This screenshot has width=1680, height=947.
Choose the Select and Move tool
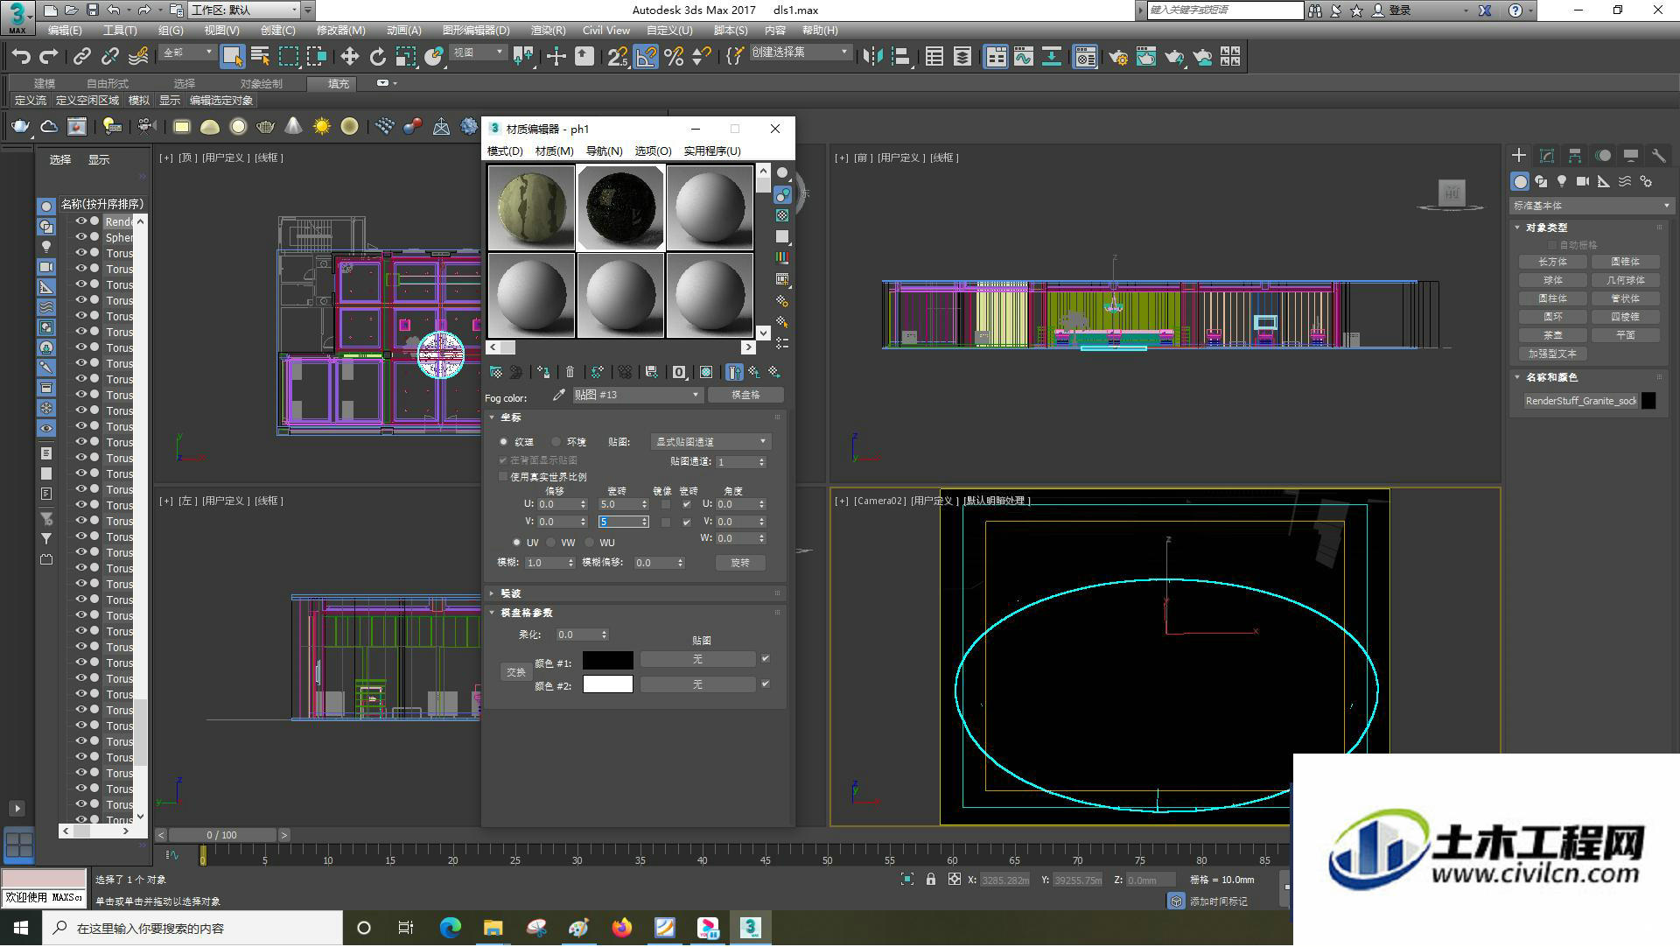point(349,57)
